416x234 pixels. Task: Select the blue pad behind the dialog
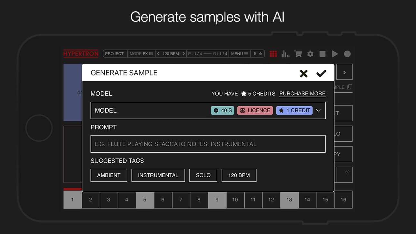(x=73, y=92)
